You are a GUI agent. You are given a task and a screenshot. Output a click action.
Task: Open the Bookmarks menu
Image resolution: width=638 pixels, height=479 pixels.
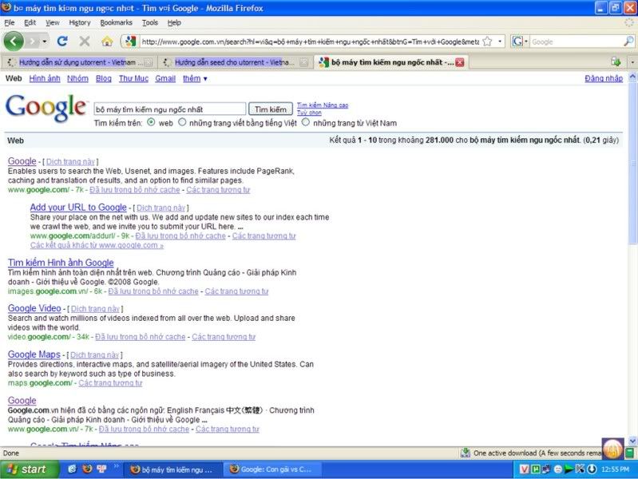click(117, 22)
